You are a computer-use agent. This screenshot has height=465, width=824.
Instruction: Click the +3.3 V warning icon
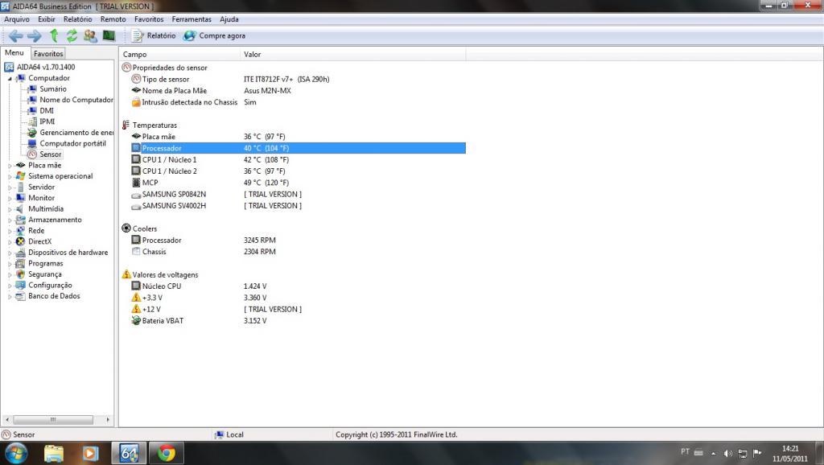click(136, 298)
